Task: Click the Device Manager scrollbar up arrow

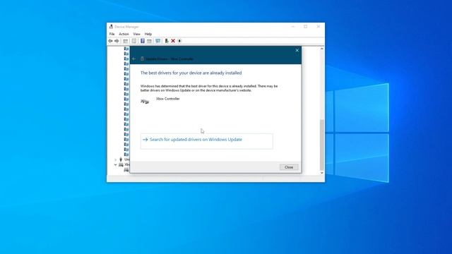Action: point(322,49)
